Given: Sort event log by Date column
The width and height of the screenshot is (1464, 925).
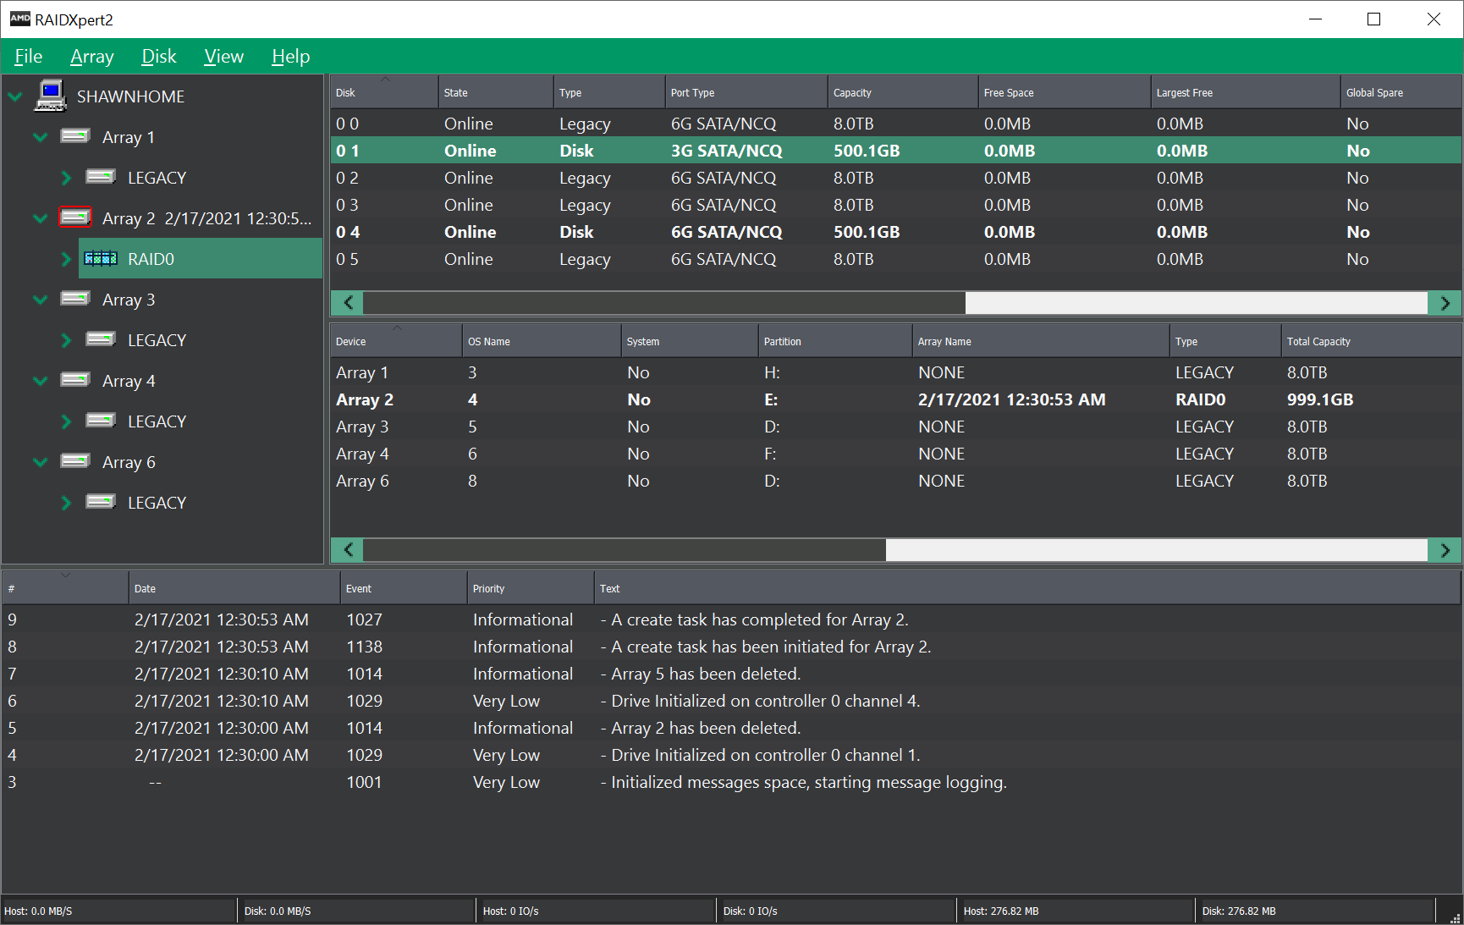Looking at the screenshot, I should 234,588.
